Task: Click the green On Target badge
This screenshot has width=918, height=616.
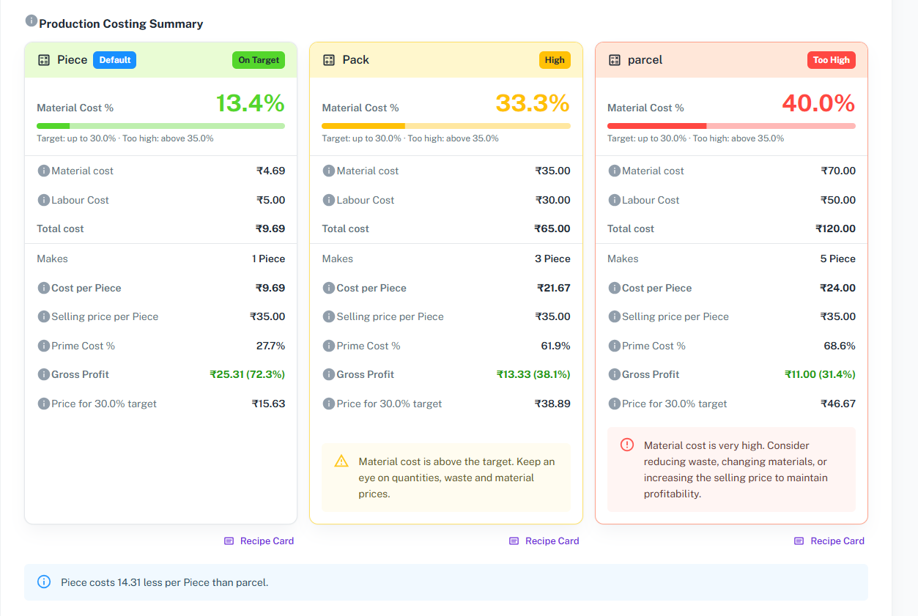Action: [259, 60]
